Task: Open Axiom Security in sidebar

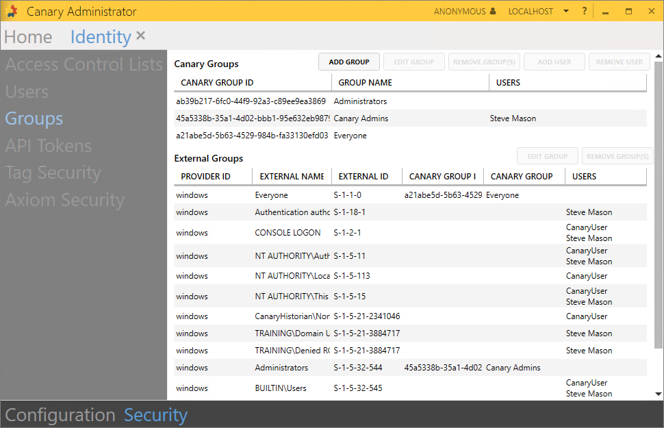Action: (x=65, y=200)
